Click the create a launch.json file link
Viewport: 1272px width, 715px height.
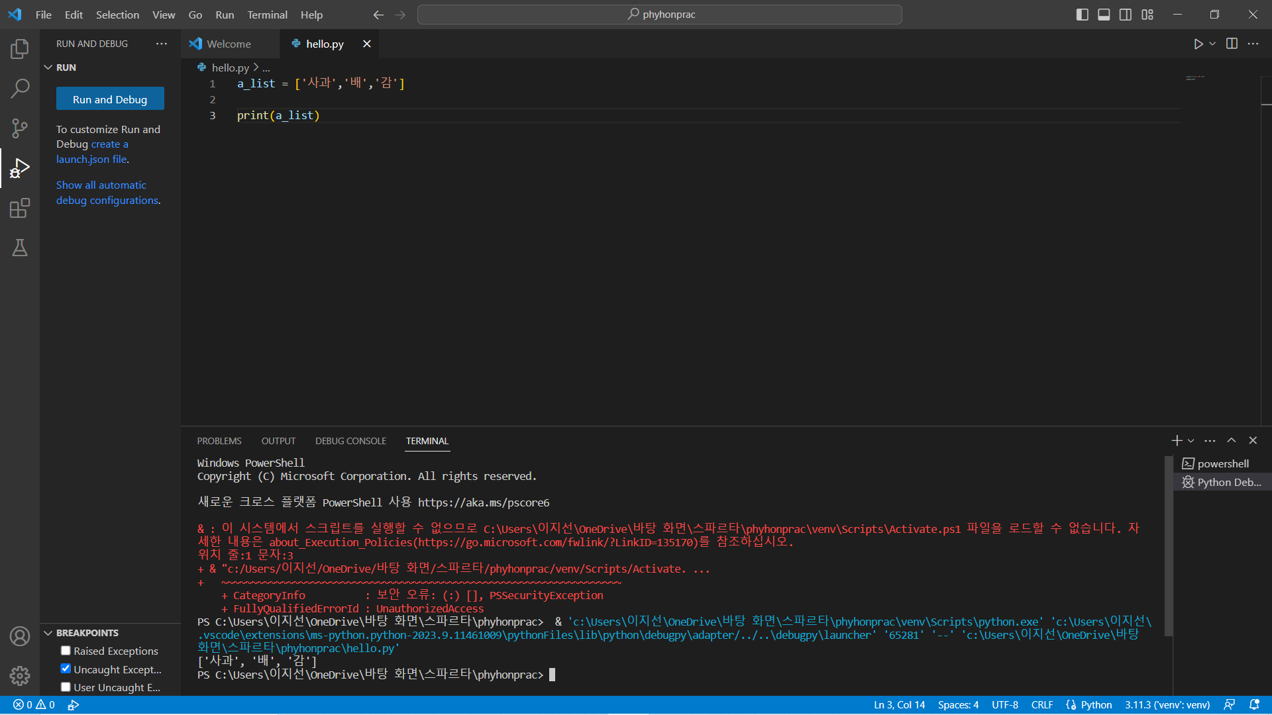click(92, 152)
